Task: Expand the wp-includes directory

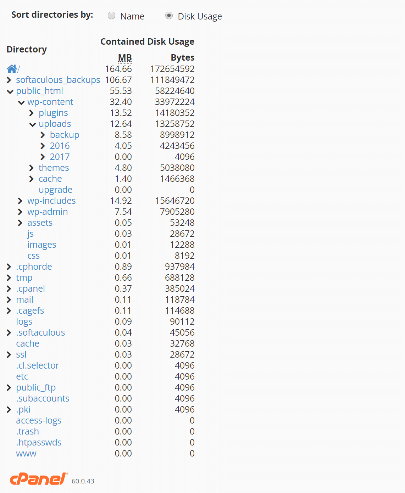Action: 20,201
